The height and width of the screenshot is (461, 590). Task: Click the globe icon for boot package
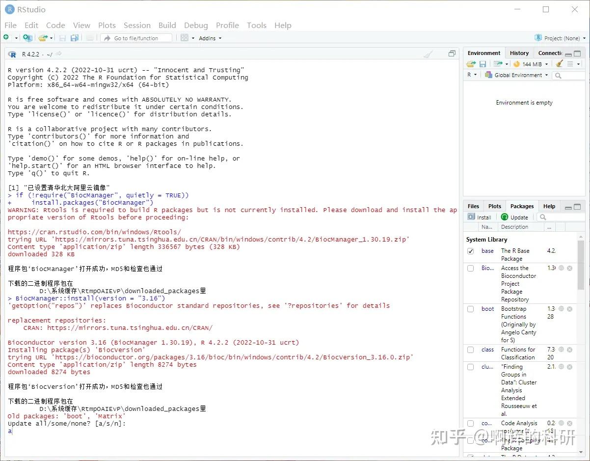pos(561,309)
